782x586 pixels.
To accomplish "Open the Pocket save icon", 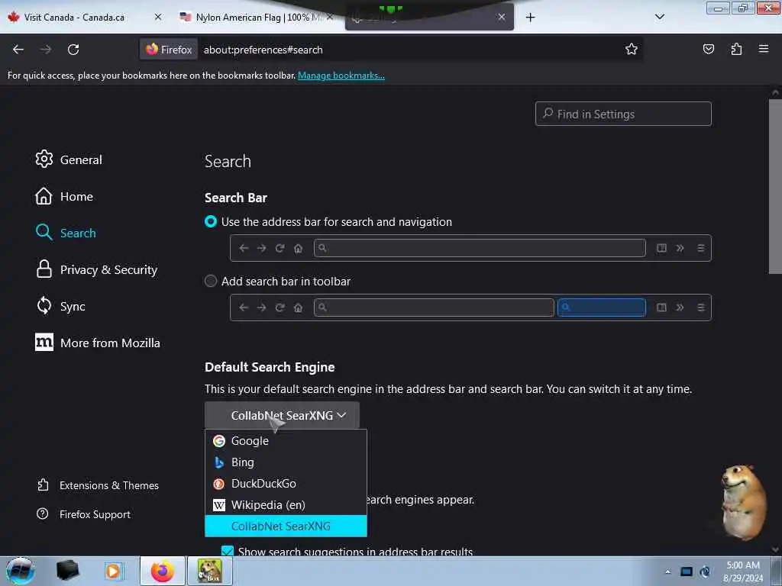I will point(708,49).
